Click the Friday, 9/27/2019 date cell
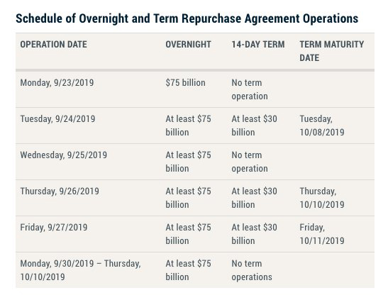The image size is (388, 295). pyautogui.click(x=54, y=227)
